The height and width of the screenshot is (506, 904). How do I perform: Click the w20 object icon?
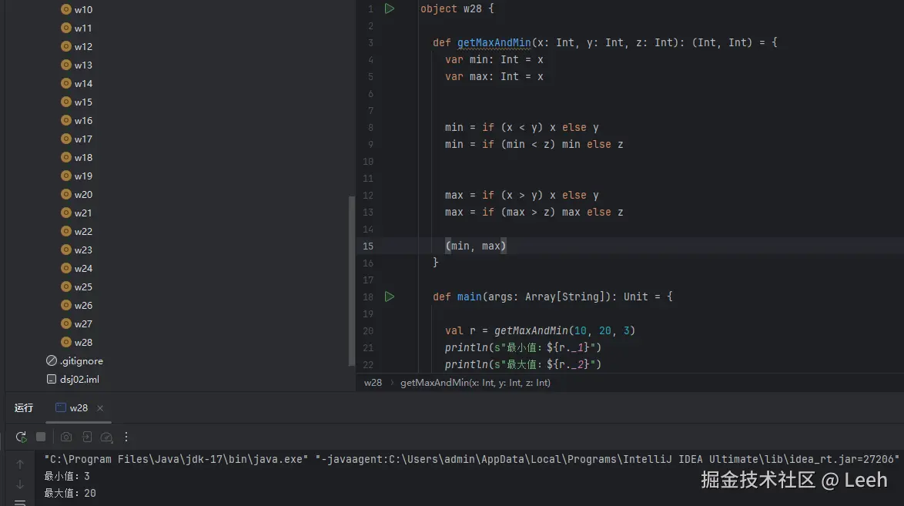pyautogui.click(x=66, y=194)
